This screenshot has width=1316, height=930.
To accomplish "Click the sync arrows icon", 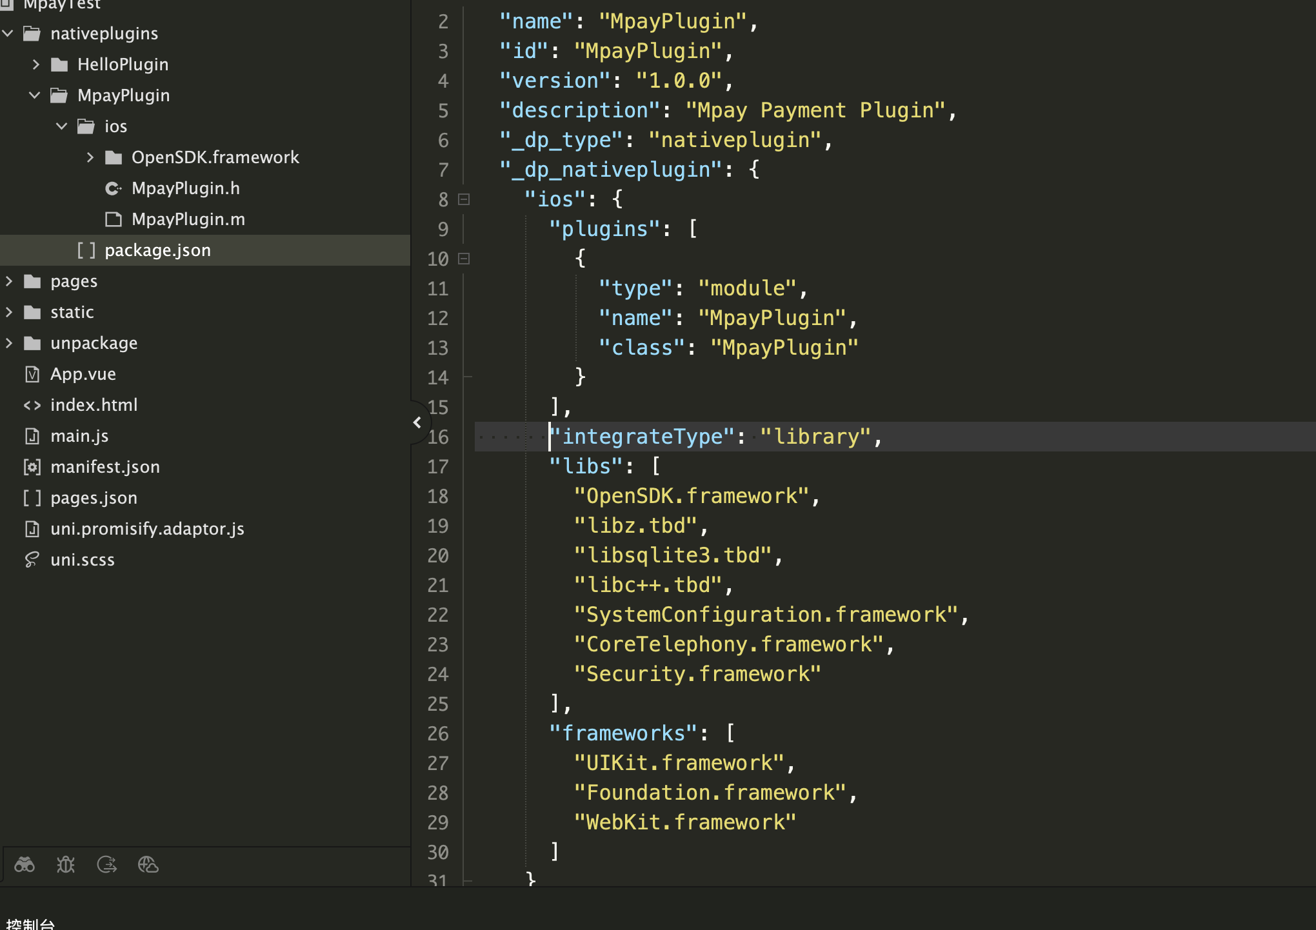I will 107,864.
